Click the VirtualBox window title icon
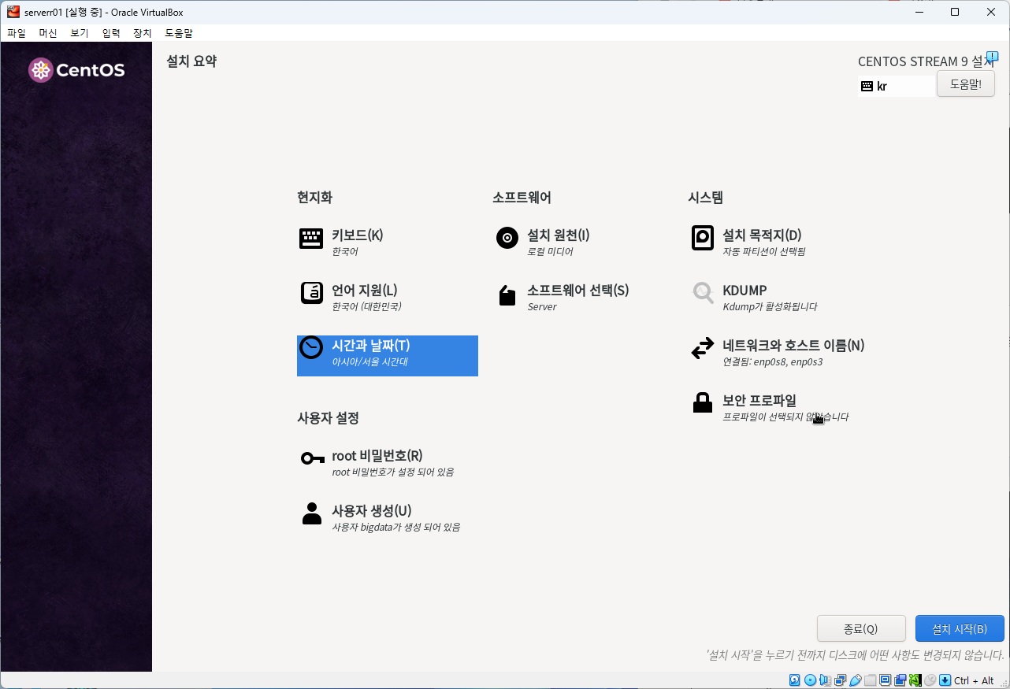This screenshot has height=689, width=1010. pos(13,12)
